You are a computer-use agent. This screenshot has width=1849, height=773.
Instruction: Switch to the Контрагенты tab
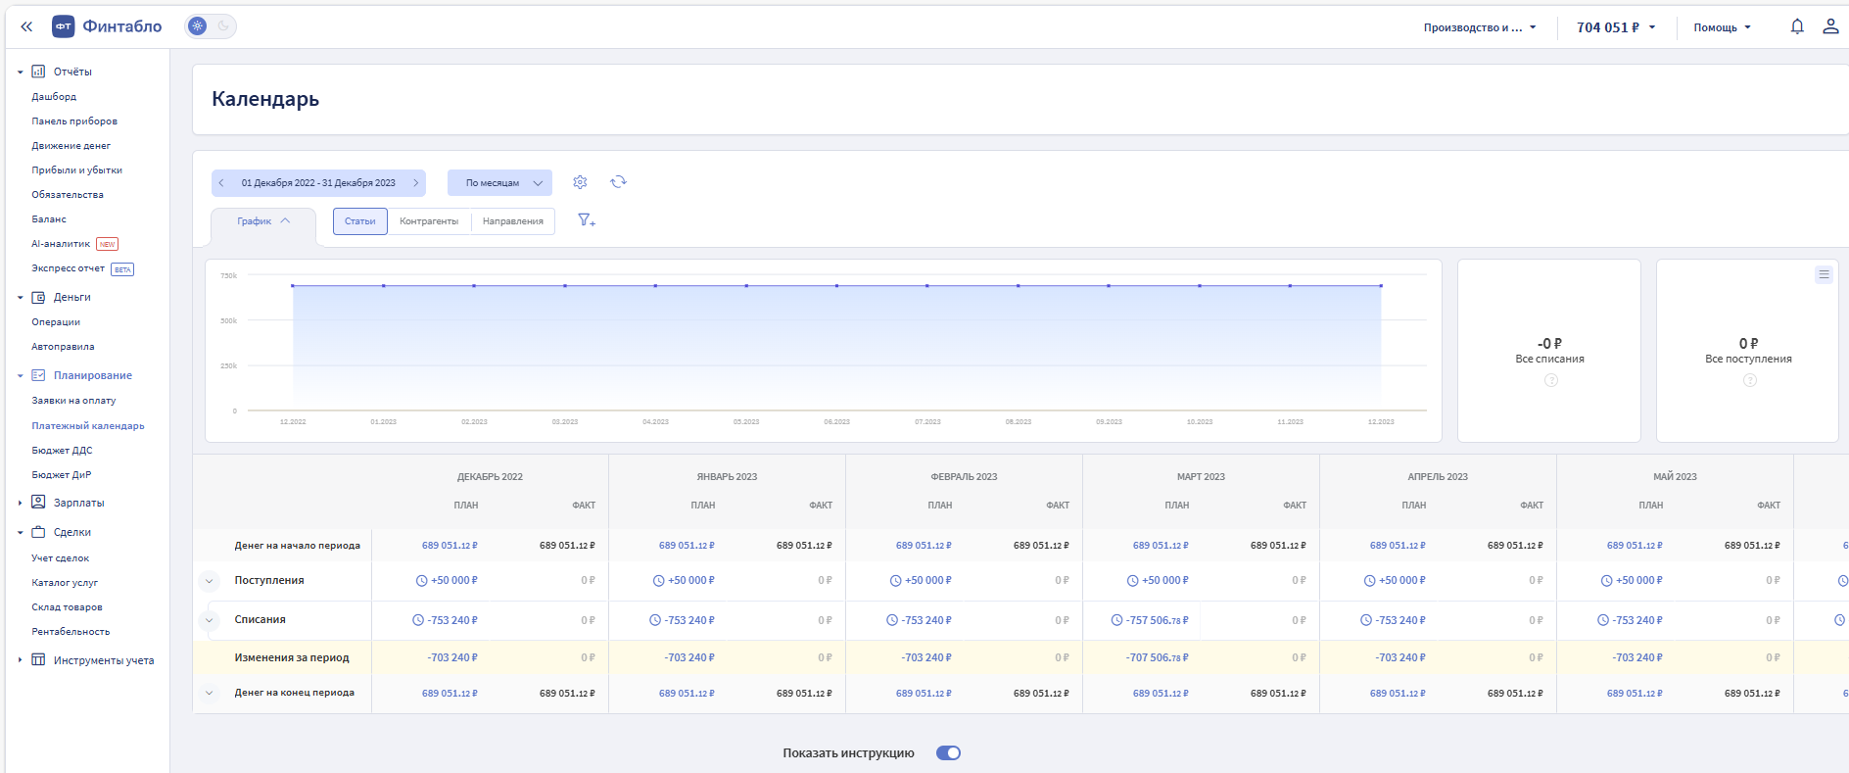[x=429, y=221]
